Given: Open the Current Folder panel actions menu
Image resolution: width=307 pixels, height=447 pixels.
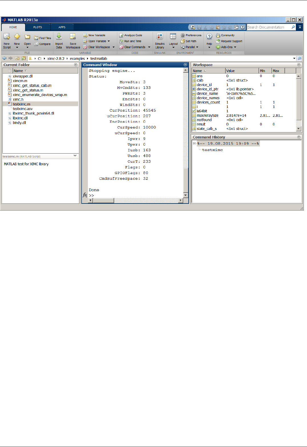Looking at the screenshot, I should (76, 65).
